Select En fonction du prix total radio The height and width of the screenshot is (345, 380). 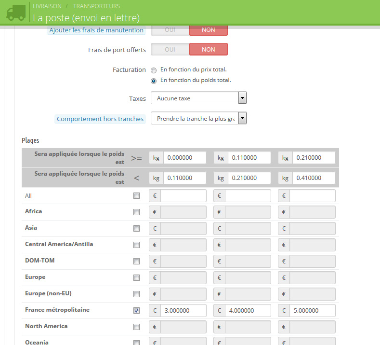coord(154,70)
